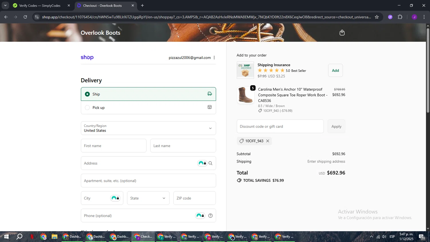This screenshot has height=242, width=430.
Task: Open Chrome three-dot menu
Action: point(424,17)
